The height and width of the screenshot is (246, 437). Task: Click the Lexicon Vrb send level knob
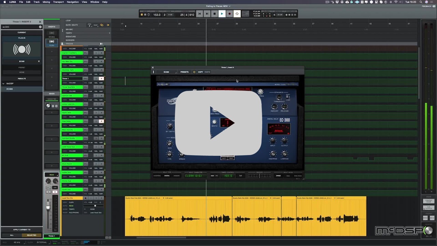click(x=48, y=106)
